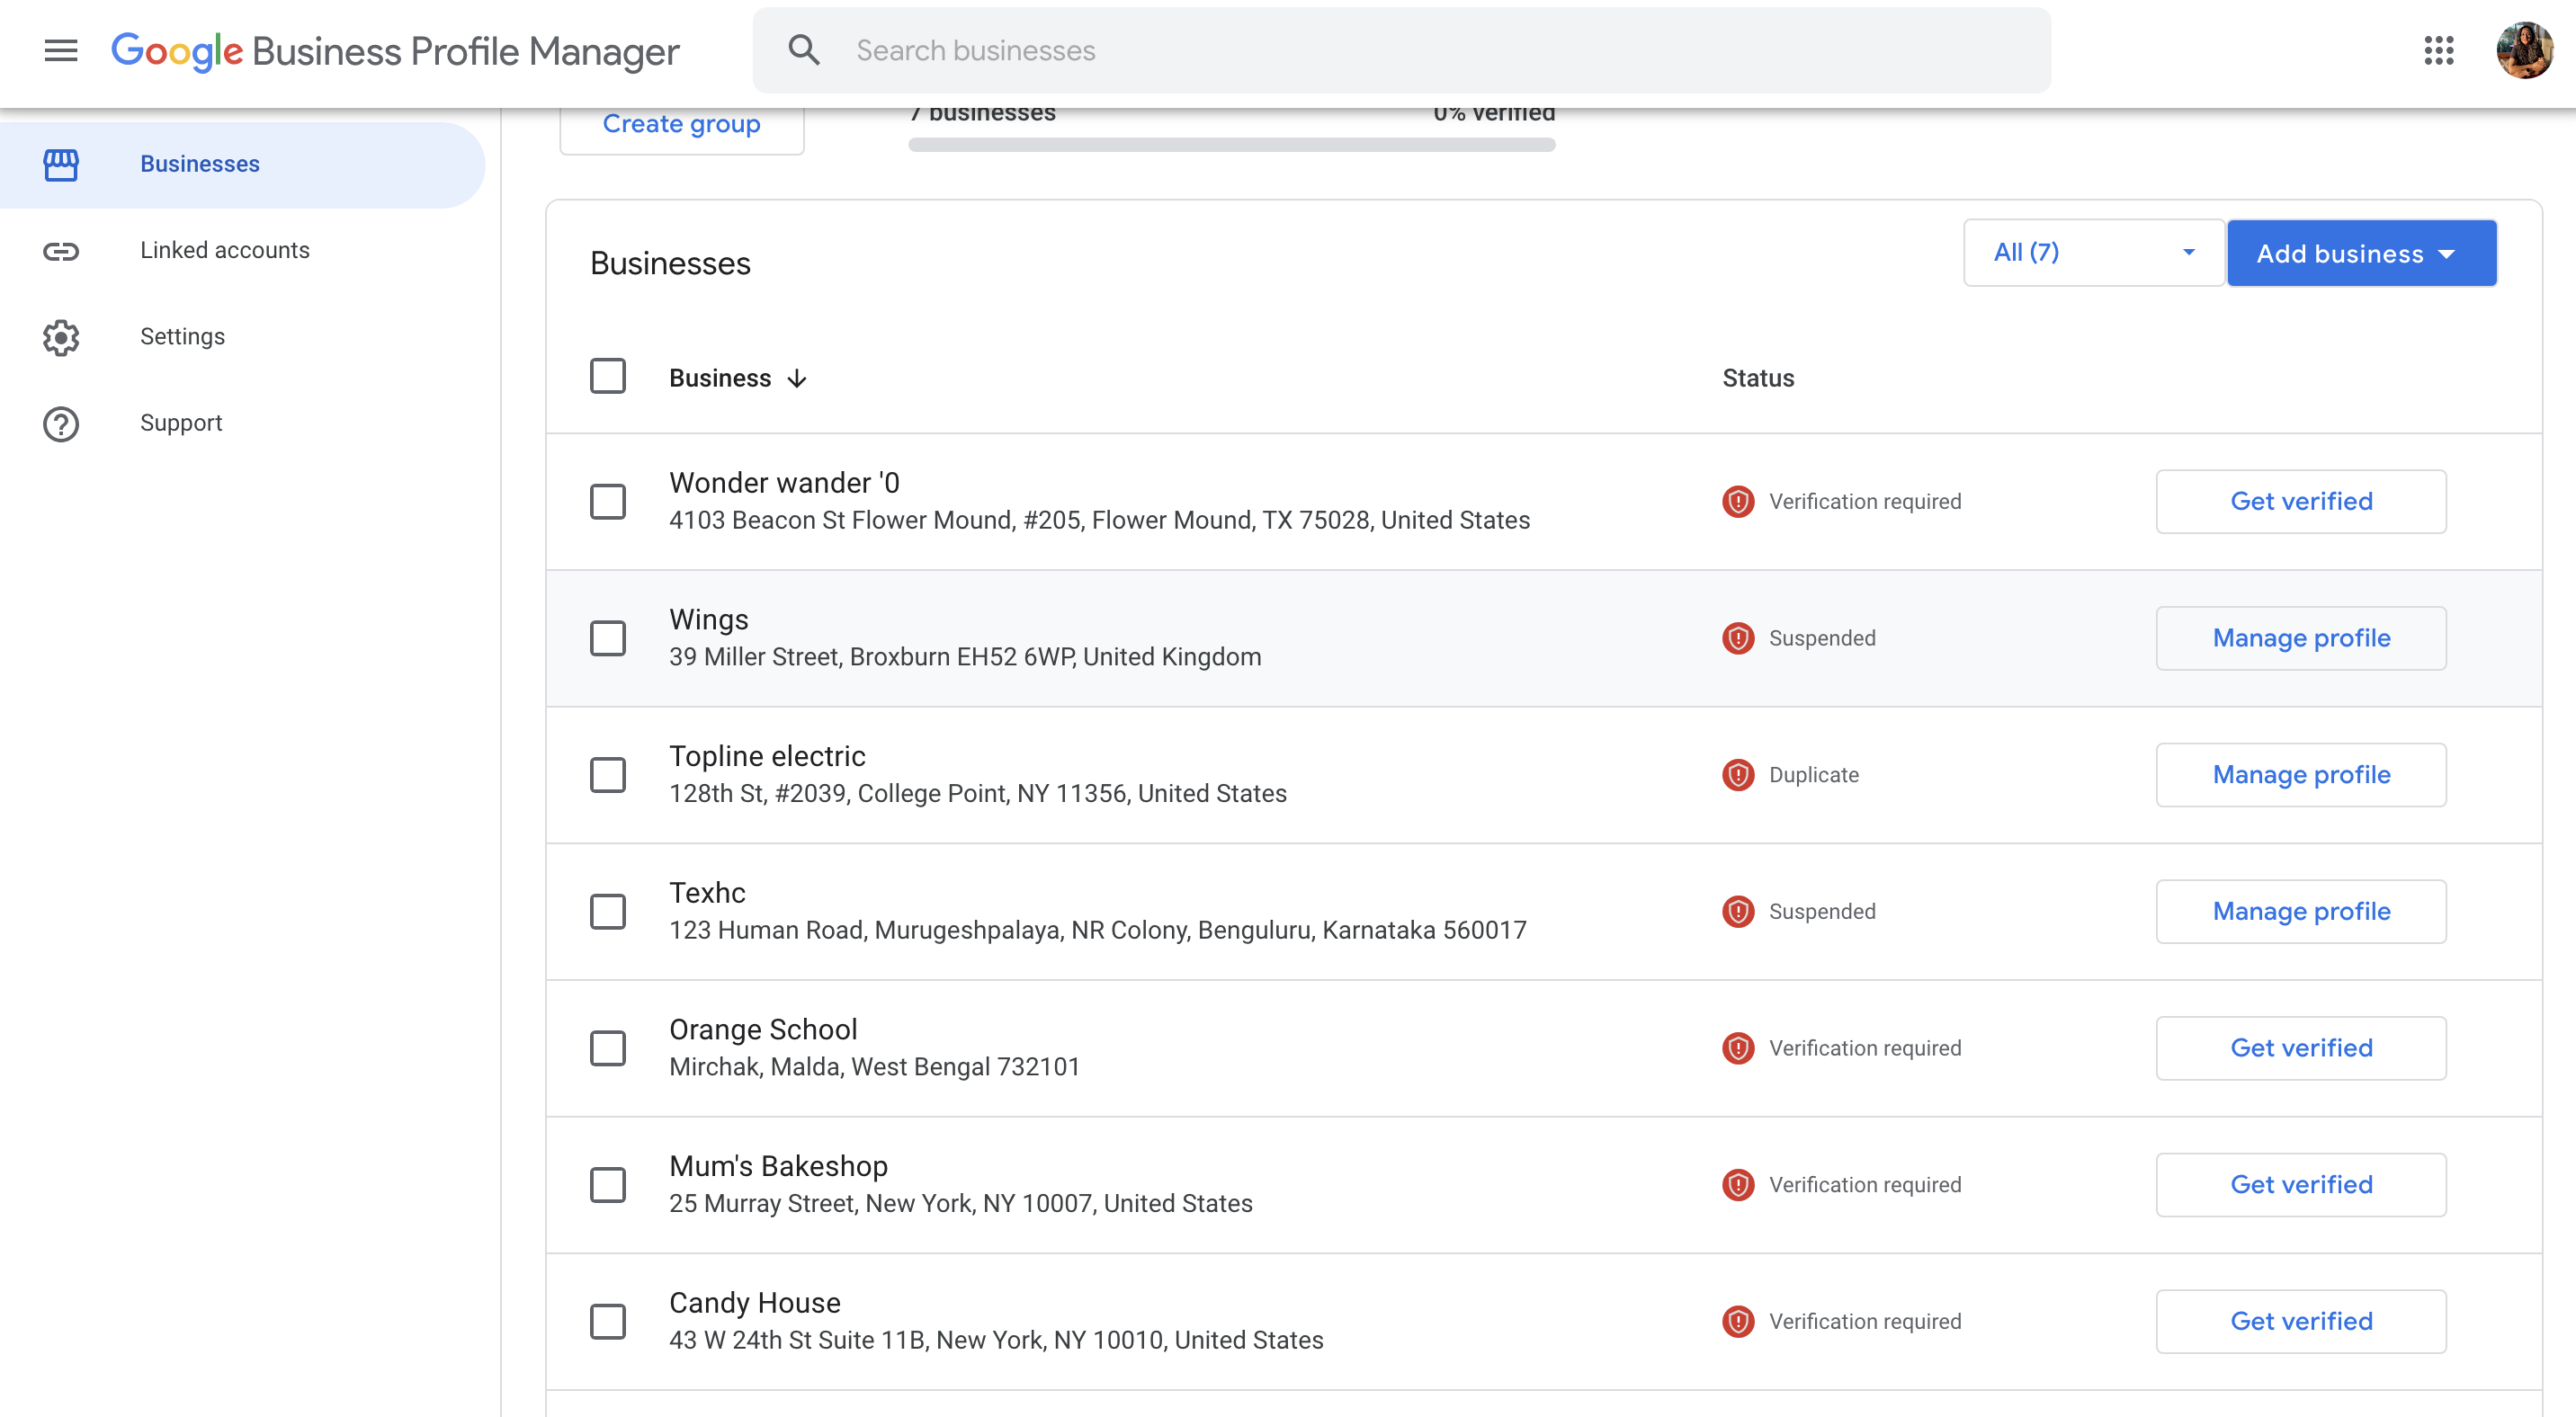
Task: Click the red shield icon for Texhc
Action: (1738, 912)
